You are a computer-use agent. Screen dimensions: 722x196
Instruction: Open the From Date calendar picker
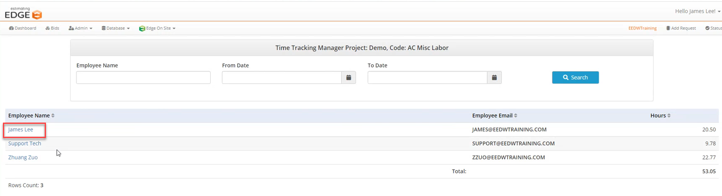tap(348, 78)
